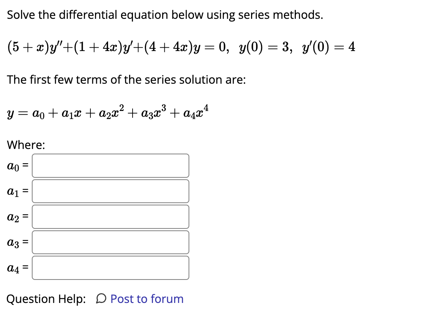Click the a4 label
Image resolution: width=425 pixels, height=311 pixels.
[15, 268]
